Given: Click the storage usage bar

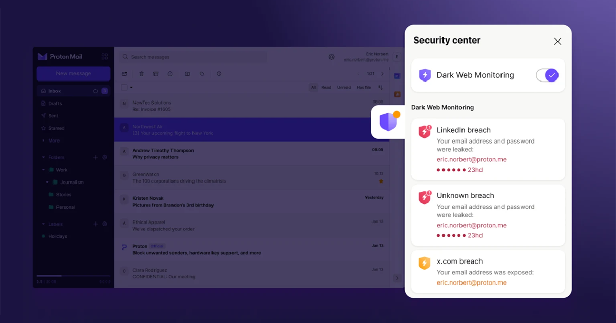Looking at the screenshot, I should coord(73,276).
